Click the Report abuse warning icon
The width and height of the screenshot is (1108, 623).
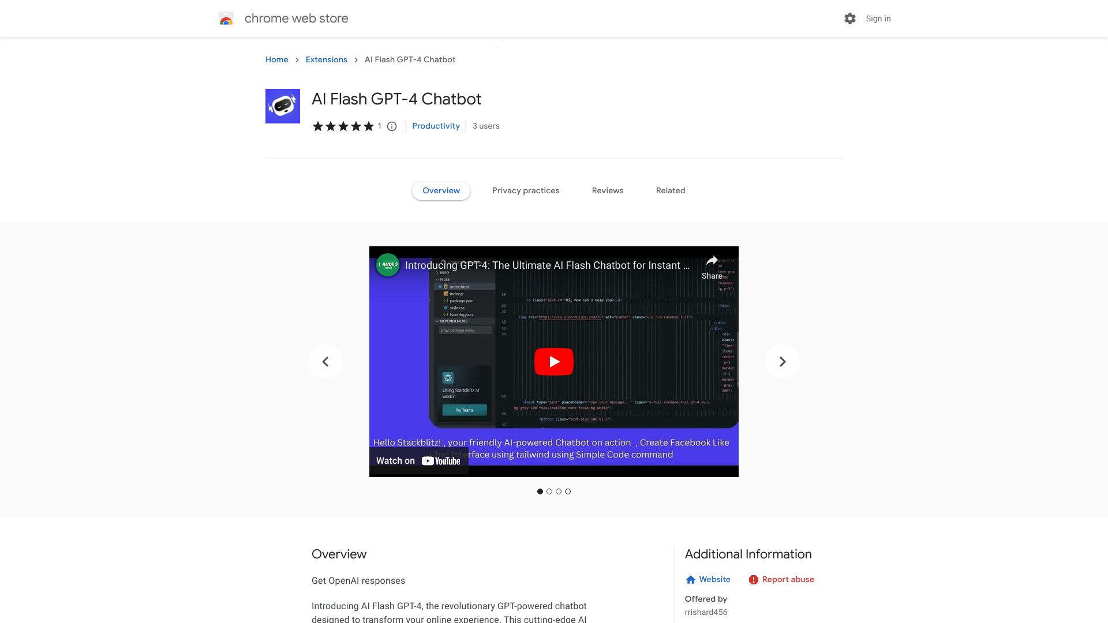pos(754,579)
